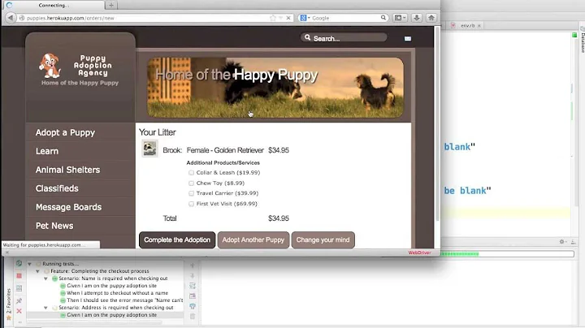Click the rerun tests icon in IDE
Image resolution: width=585 pixels, height=328 pixels.
[19, 264]
